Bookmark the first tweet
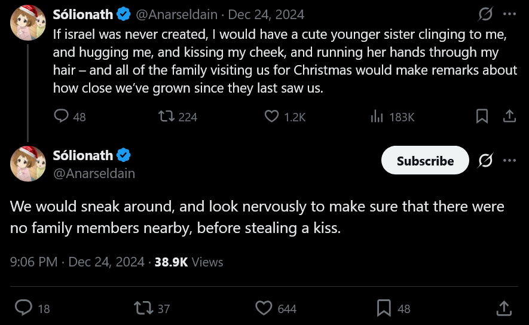This screenshot has height=325, width=529. (x=482, y=116)
